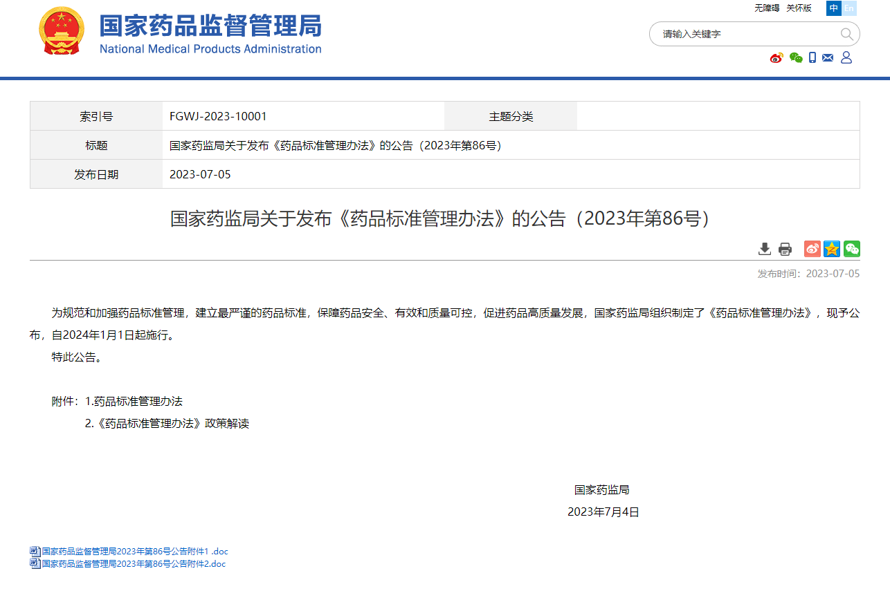Open the mobile phone version icon
Viewport: 890px width, 609px height.
coord(812,58)
